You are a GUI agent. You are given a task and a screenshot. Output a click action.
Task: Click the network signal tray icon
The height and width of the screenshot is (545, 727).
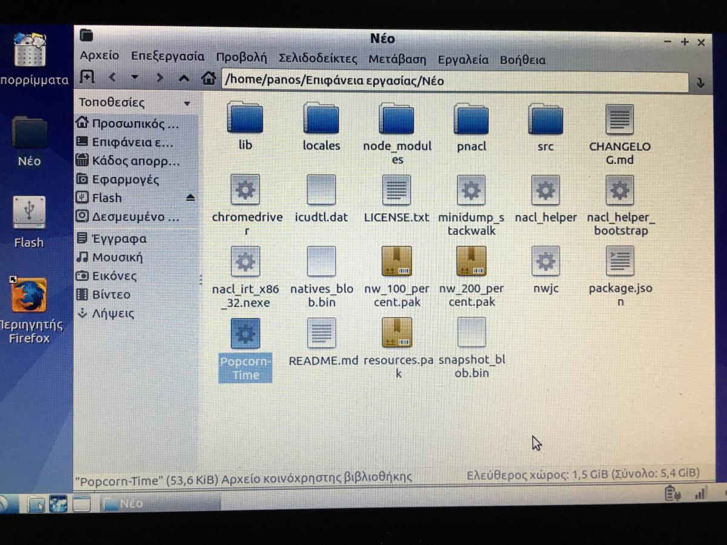[700, 494]
